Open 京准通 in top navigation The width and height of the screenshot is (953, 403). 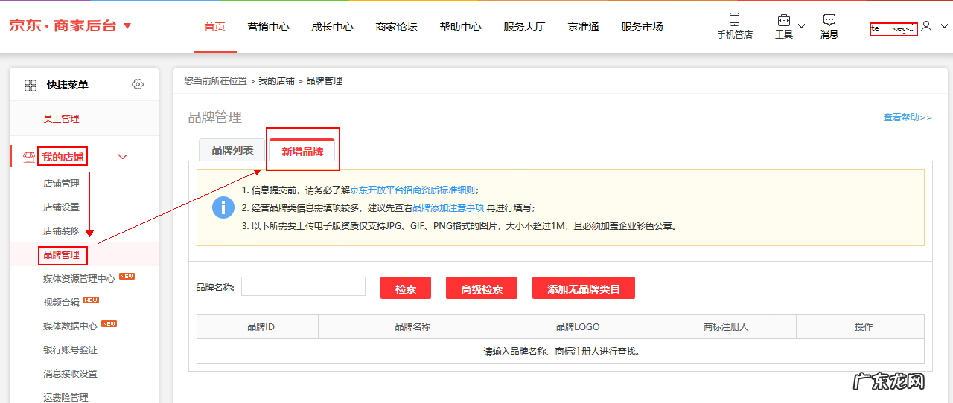pos(583,27)
